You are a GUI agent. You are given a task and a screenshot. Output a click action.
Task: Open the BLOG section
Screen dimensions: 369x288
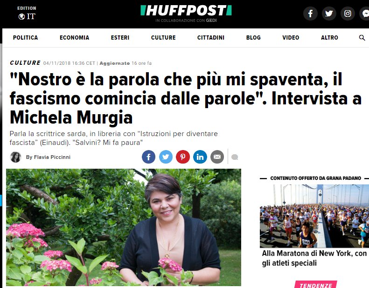253,38
